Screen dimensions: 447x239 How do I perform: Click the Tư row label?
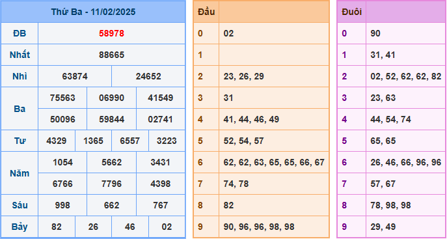(x=20, y=141)
